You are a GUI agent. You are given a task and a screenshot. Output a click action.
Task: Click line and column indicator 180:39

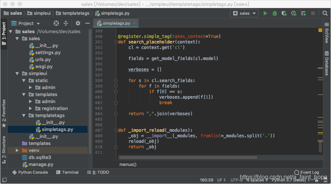[x=206, y=180]
